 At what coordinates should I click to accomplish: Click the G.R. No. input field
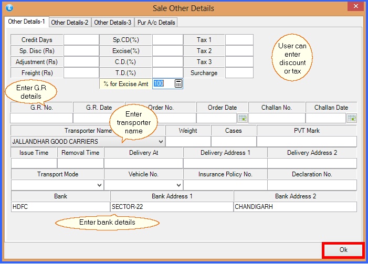(41, 118)
